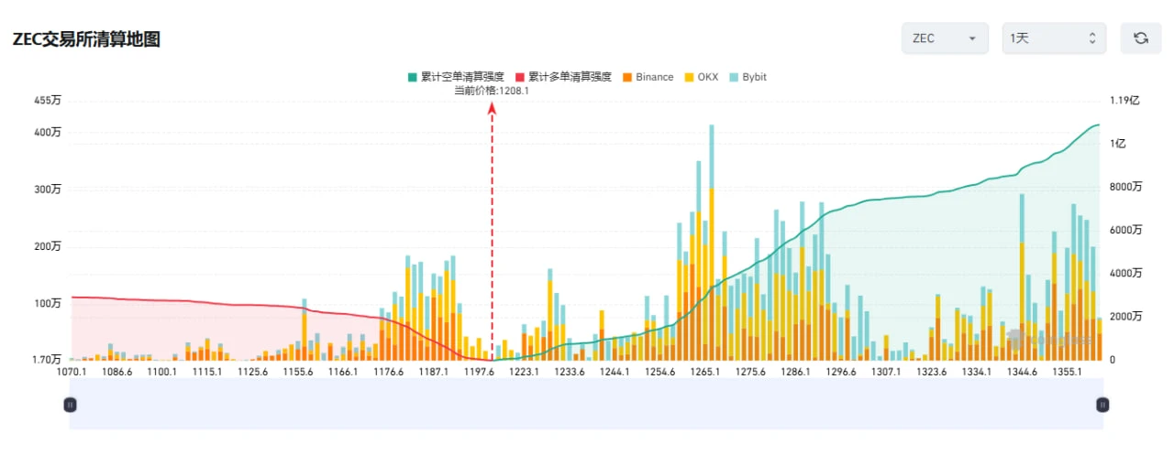Hide the Bybit legend series
The height and width of the screenshot is (466, 1174).
pyautogui.click(x=748, y=77)
